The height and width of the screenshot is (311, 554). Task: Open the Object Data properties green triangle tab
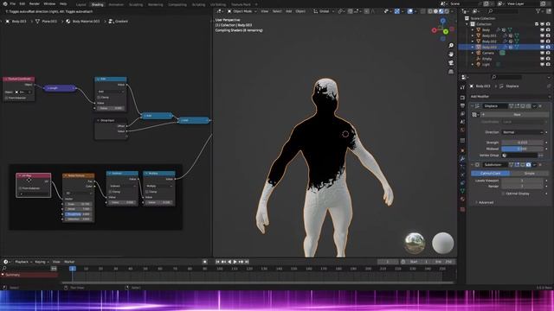pos(462,191)
